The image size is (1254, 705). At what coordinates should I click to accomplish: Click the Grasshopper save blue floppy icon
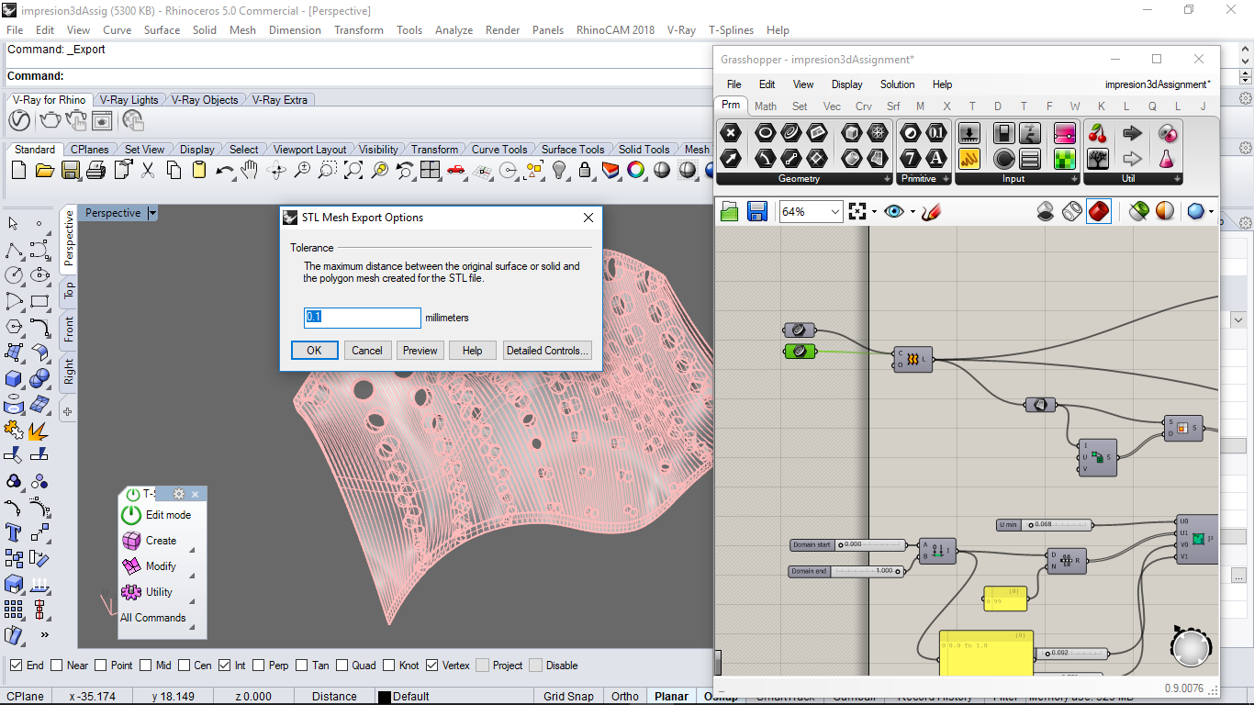(x=757, y=212)
